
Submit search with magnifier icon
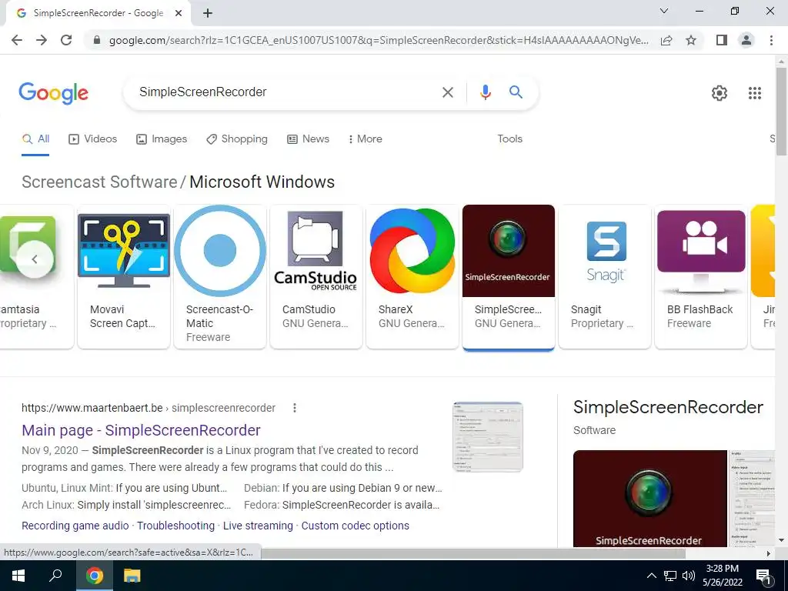(516, 92)
